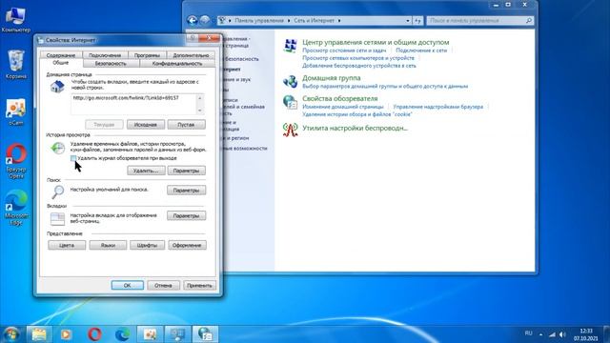Click the search magnifier icon in dialog
Image resolution: width=610 pixels, height=343 pixels.
pos(57,192)
